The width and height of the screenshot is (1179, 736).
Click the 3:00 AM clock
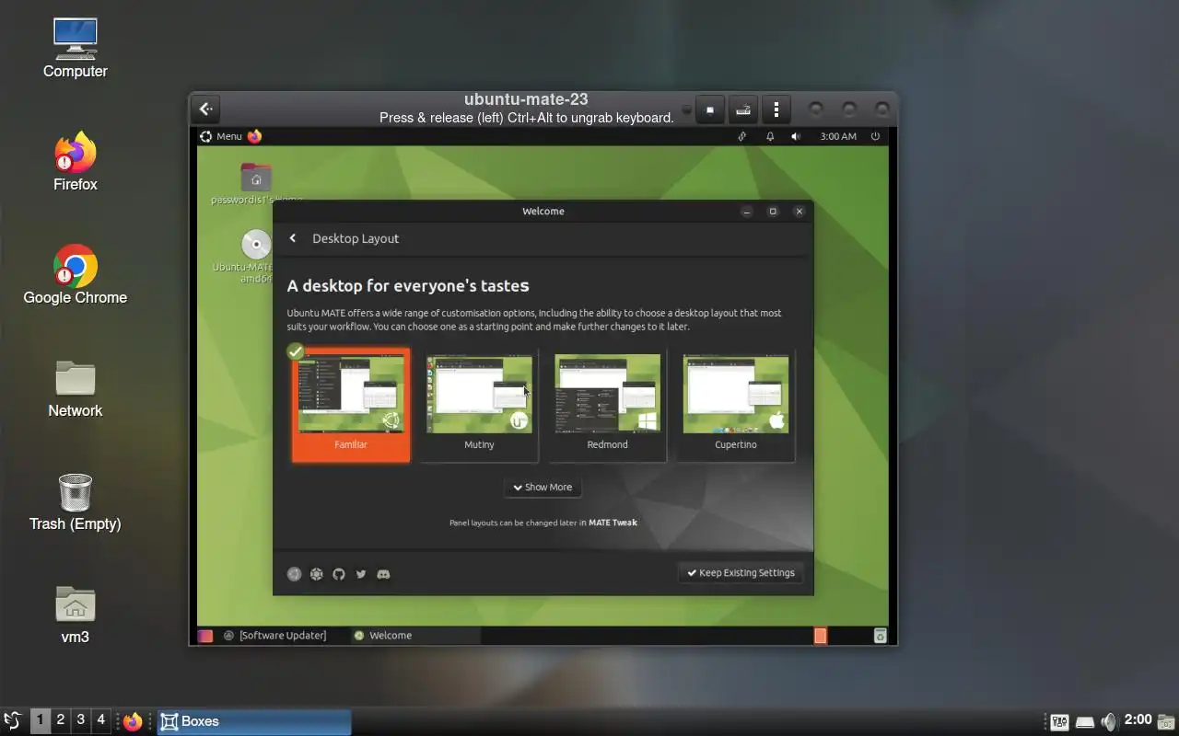838,136
